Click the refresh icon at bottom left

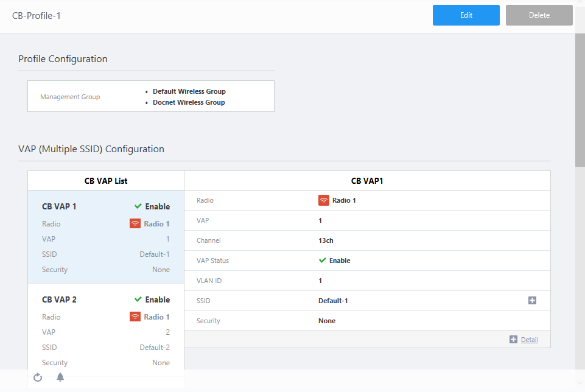click(x=38, y=377)
